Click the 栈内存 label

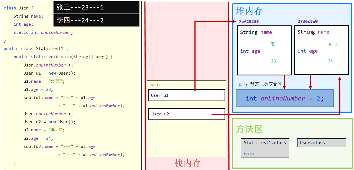188,163
